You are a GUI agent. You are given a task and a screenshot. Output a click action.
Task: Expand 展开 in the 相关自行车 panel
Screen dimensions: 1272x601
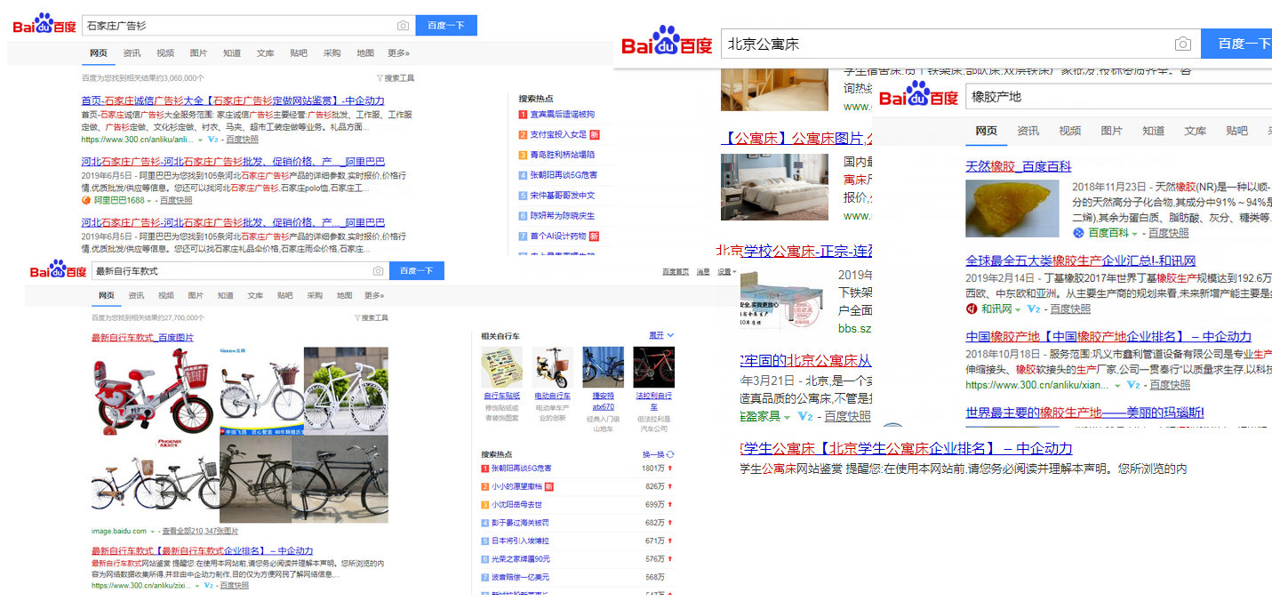[660, 335]
